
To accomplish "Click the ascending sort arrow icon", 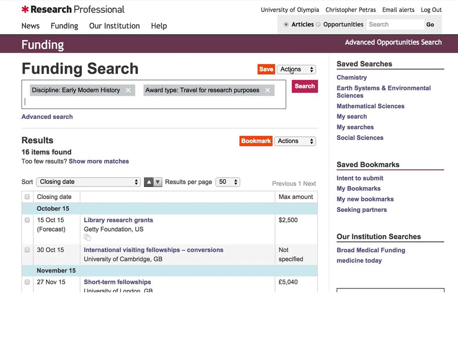I will coord(148,182).
